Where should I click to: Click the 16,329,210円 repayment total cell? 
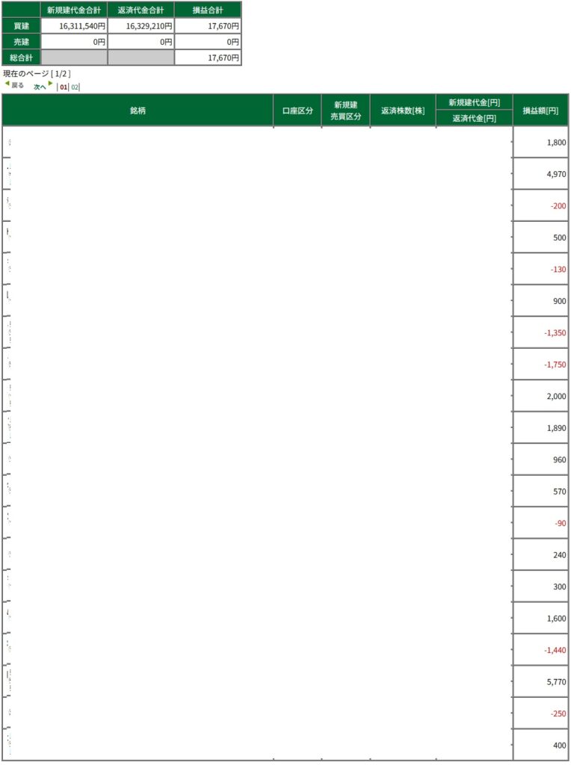pos(141,26)
